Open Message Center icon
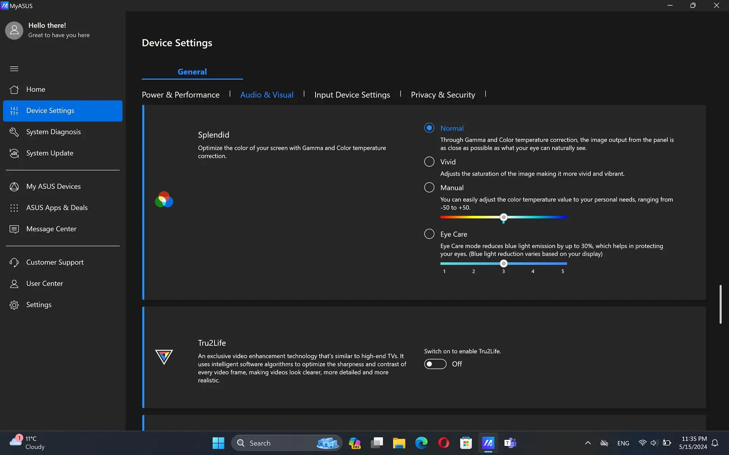This screenshot has height=455, width=729. coord(14,229)
